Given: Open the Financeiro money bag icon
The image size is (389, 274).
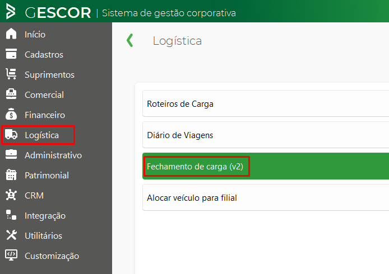Looking at the screenshot, I should 11,114.
